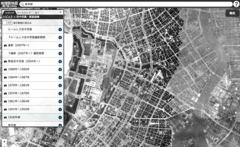Click the search field containing 東京駅
Screen dimensions: 240x147
click(126, 4)
